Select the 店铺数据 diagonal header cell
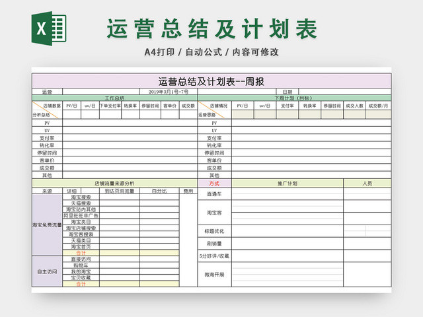Image resolution: width=423 pixels, height=317 pixels. [47, 110]
